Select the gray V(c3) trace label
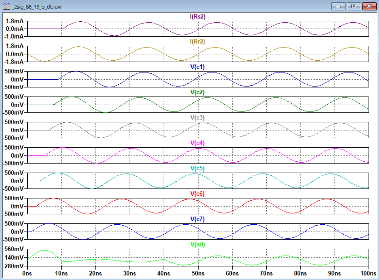This screenshot has width=379, height=280. click(197, 118)
